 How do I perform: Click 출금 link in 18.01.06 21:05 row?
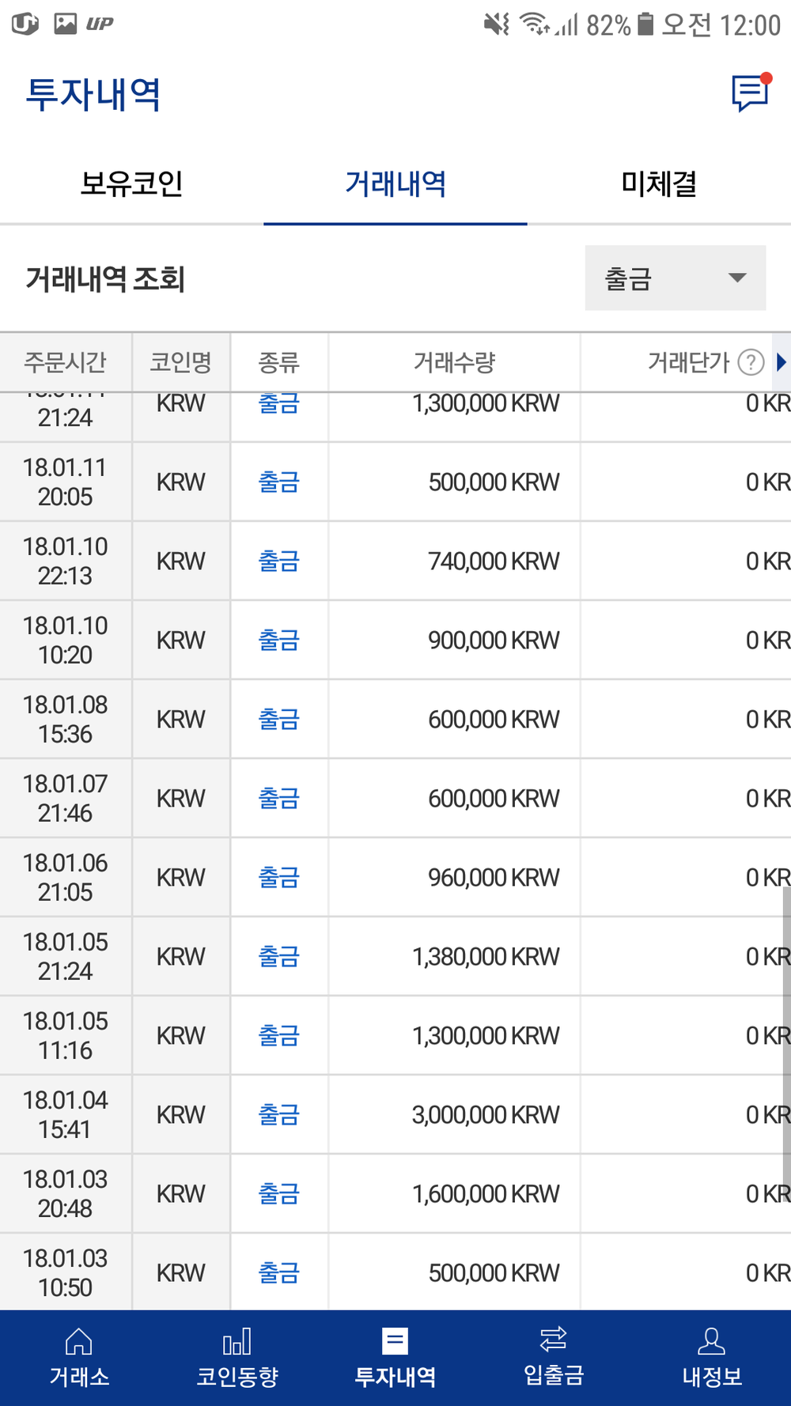(x=279, y=877)
